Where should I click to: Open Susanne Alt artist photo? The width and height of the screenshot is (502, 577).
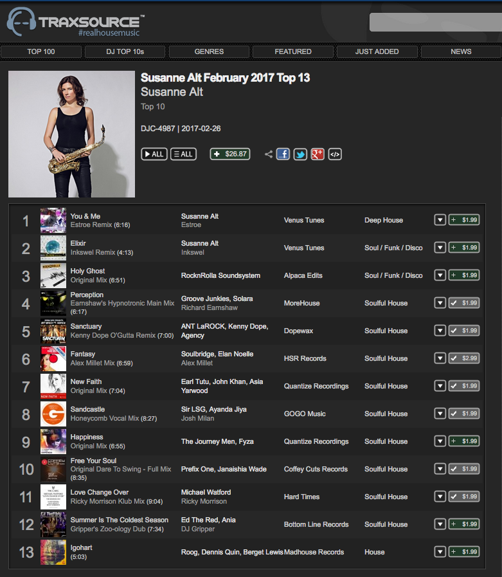click(72, 134)
